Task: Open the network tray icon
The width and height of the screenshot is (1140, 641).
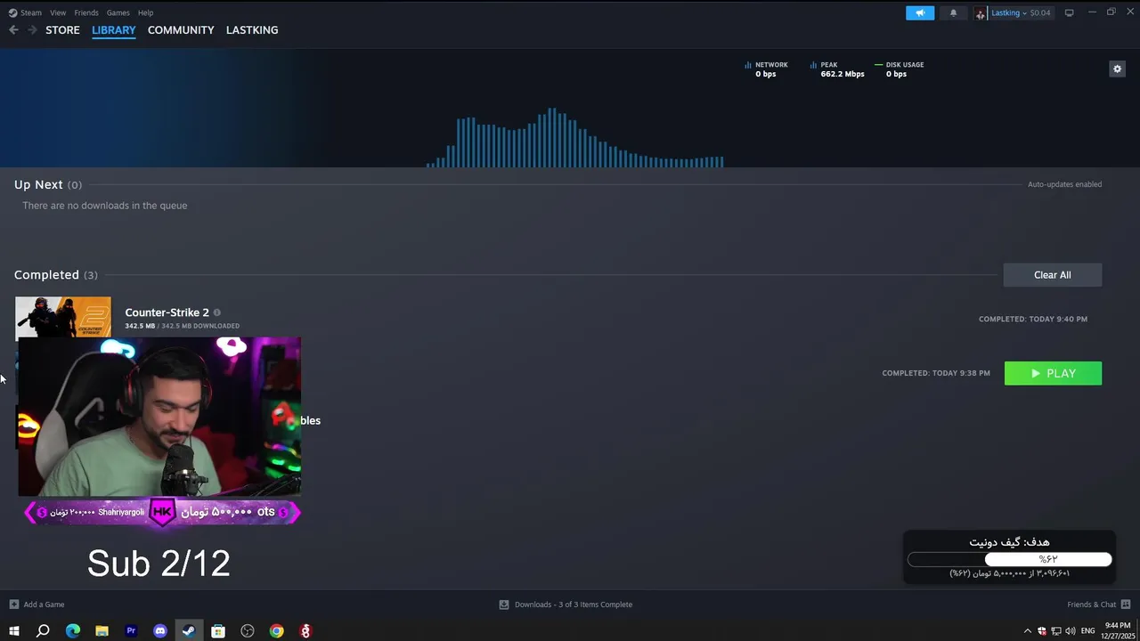Action: point(1056,631)
